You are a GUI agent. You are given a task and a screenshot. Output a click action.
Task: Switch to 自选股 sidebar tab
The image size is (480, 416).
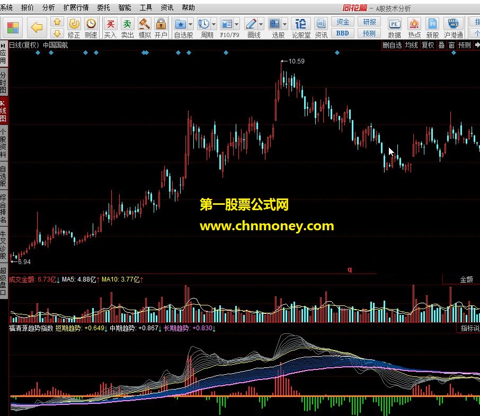click(x=3, y=176)
